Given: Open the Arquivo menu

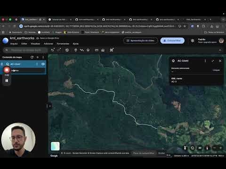Looking at the screenshot, I should pos(14,44).
